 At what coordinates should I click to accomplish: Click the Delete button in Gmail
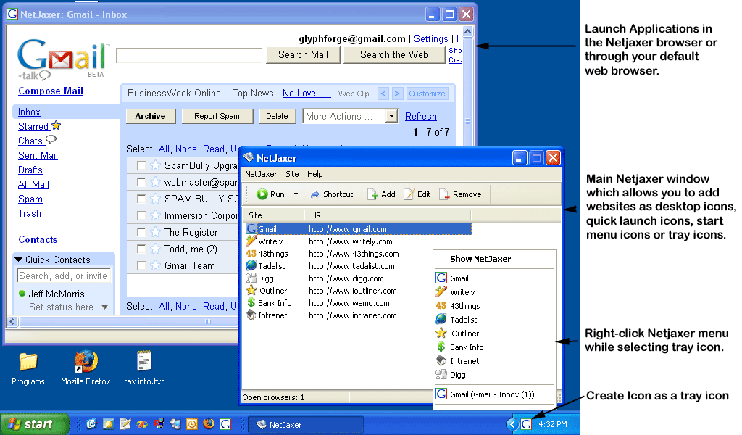point(277,116)
